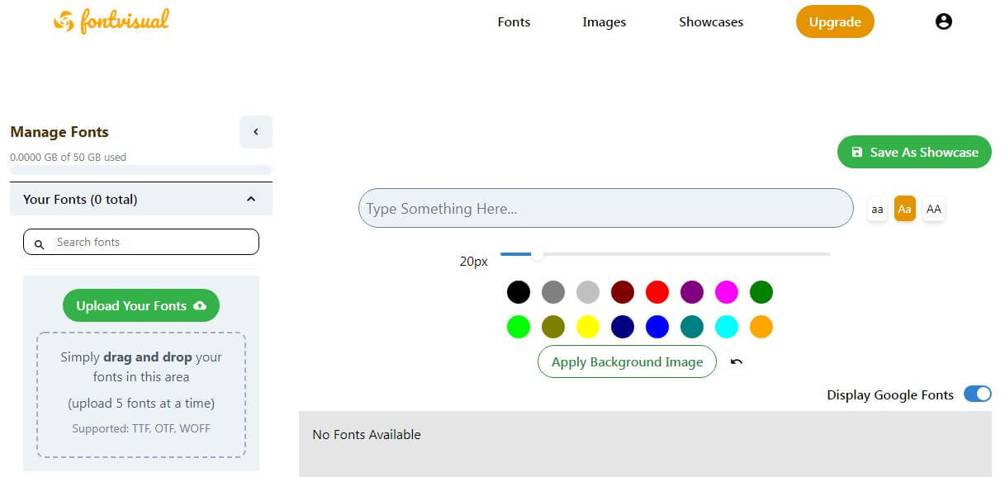
Task: Click the undo arrow beside Apply Background Image
Action: tap(737, 361)
